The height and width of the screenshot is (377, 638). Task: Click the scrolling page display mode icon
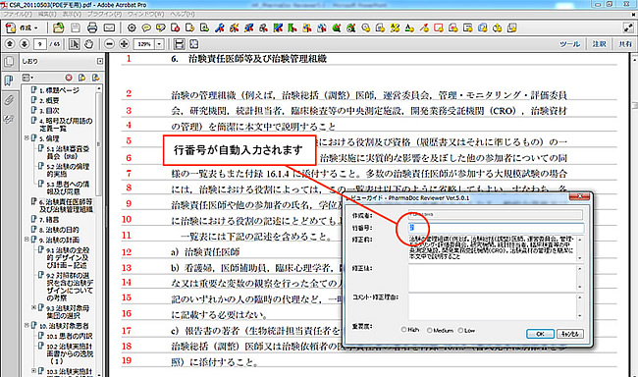(179, 44)
